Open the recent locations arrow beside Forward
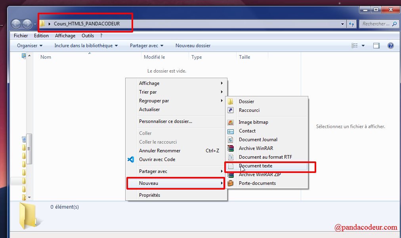Screen dimensions: 401x238 (35, 24)
